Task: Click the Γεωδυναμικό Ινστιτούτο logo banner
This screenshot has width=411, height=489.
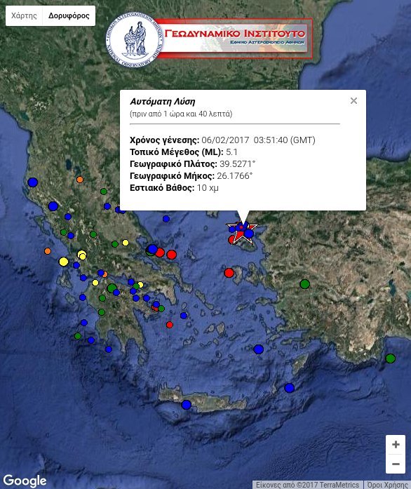Action: coord(209,39)
